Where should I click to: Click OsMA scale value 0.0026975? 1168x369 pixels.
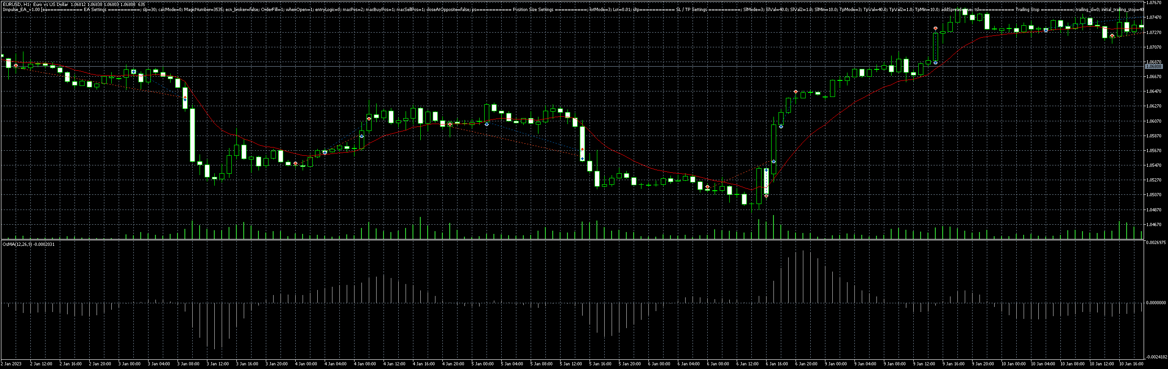[1156, 242]
